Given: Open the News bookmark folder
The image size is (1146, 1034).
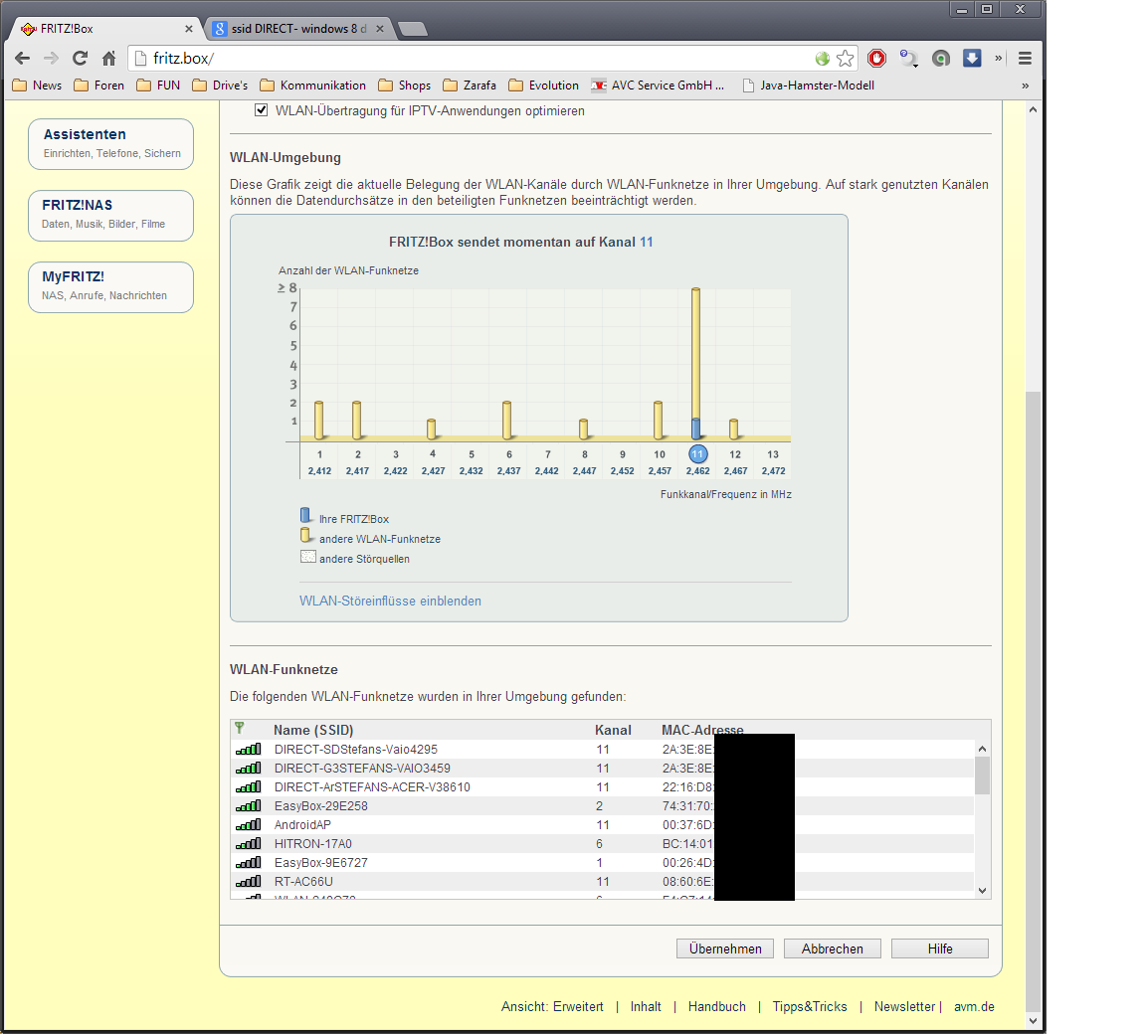Looking at the screenshot, I should point(37,86).
